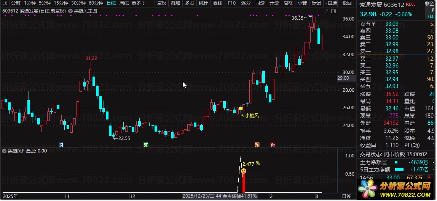Image resolution: width=437 pixels, height=201 pixels.
Task: Click the red signal bar in sub-chart
Action: (x=244, y=183)
